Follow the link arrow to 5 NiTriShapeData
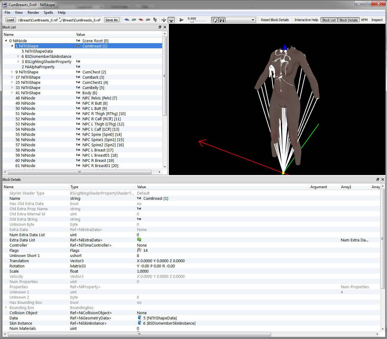Screen dimensions: 387x339 click(x=139, y=318)
